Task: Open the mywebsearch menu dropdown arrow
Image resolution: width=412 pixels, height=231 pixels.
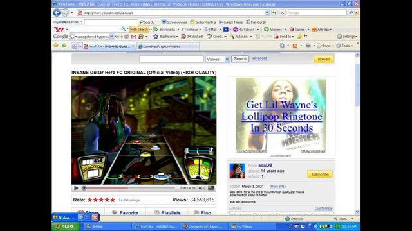Action: pyautogui.click(x=81, y=22)
